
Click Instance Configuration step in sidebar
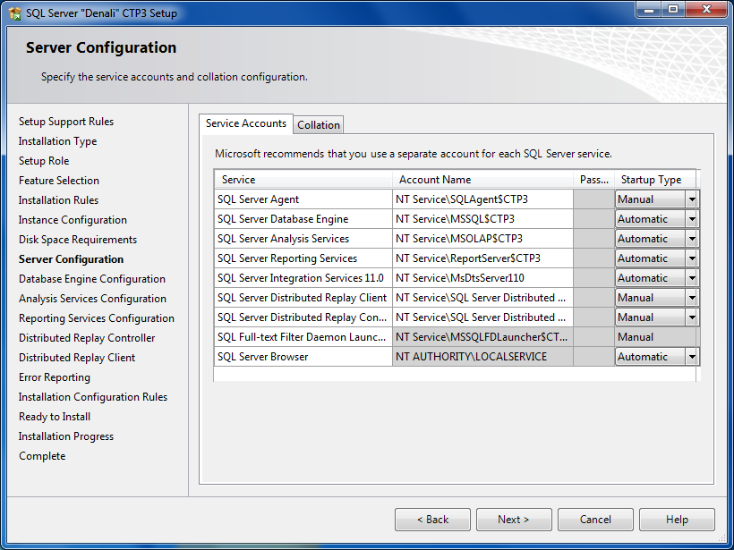(73, 220)
